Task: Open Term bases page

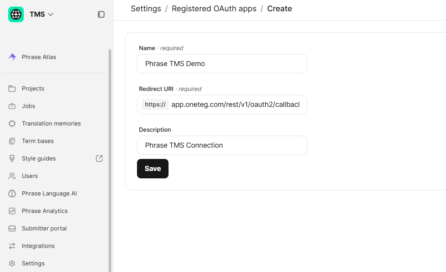Action: (38, 141)
